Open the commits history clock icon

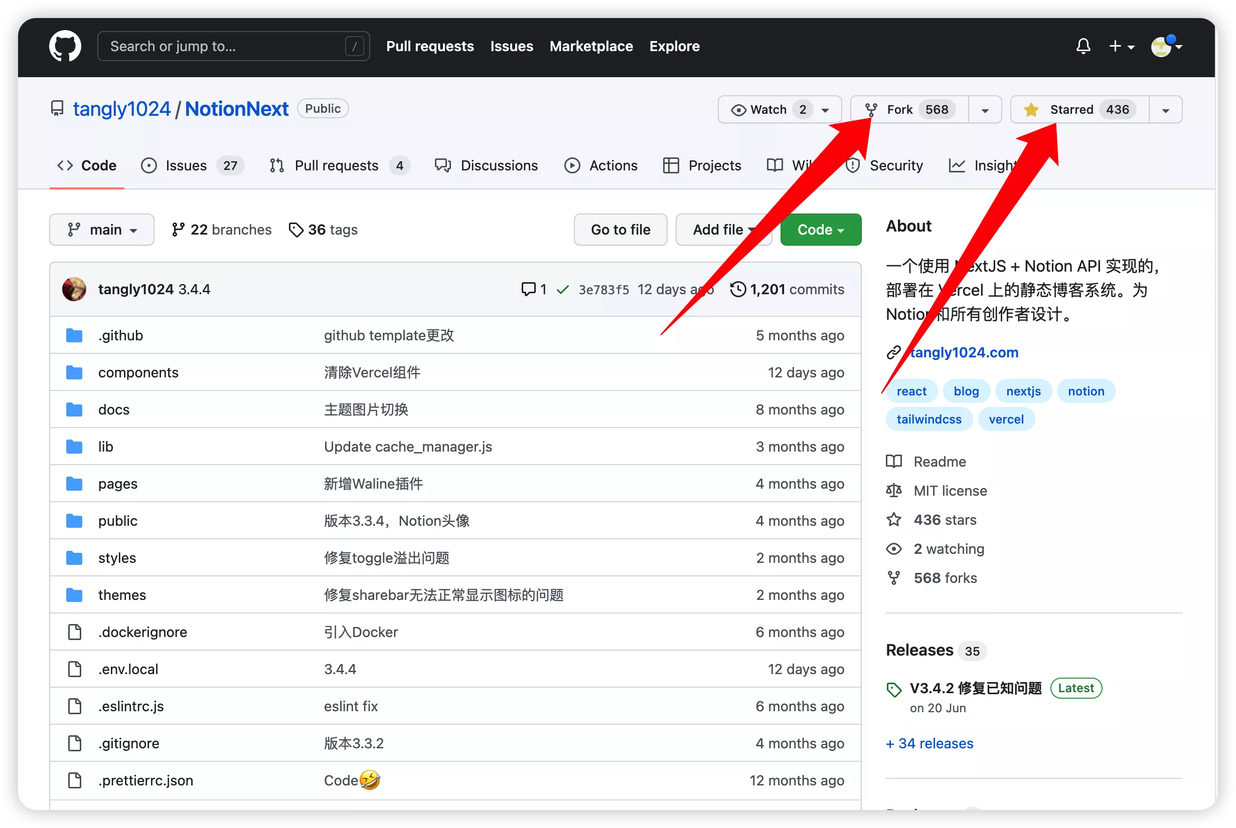click(x=738, y=289)
